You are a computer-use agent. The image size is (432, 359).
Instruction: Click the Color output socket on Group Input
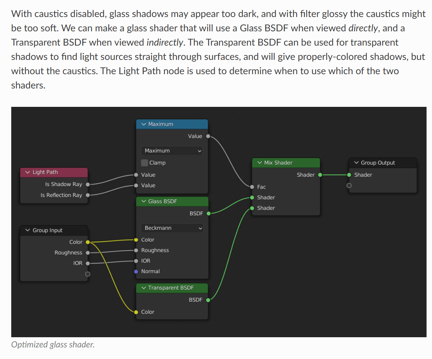coord(88,242)
